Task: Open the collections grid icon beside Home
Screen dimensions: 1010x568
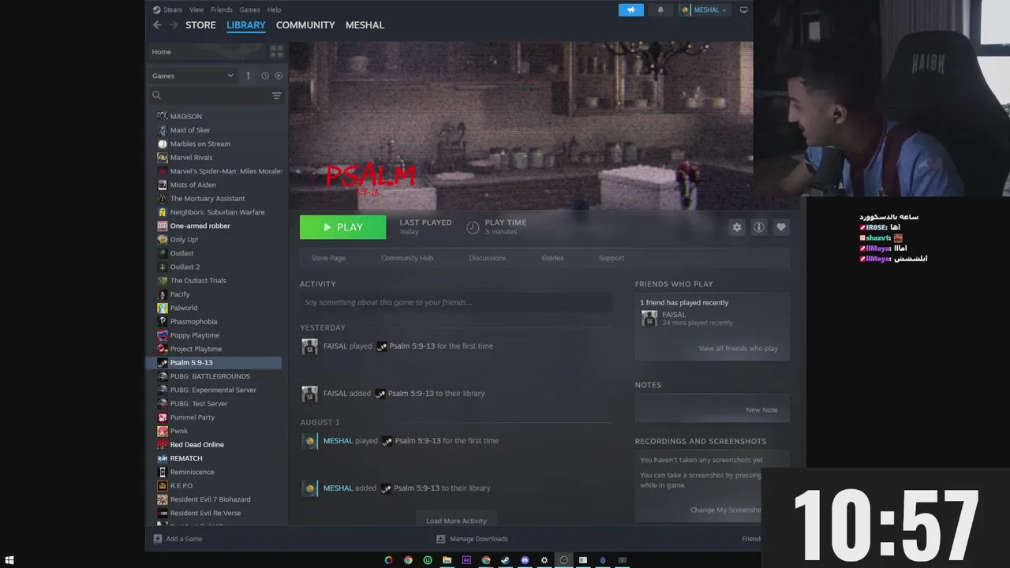Action: [x=276, y=51]
